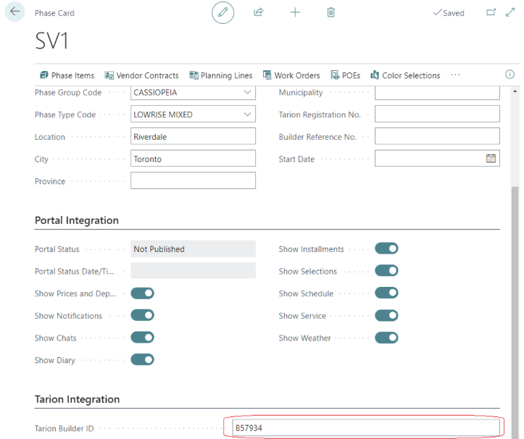This screenshot has height=439, width=524.
Task: Turn off the Show Diary switch
Action: [142, 360]
